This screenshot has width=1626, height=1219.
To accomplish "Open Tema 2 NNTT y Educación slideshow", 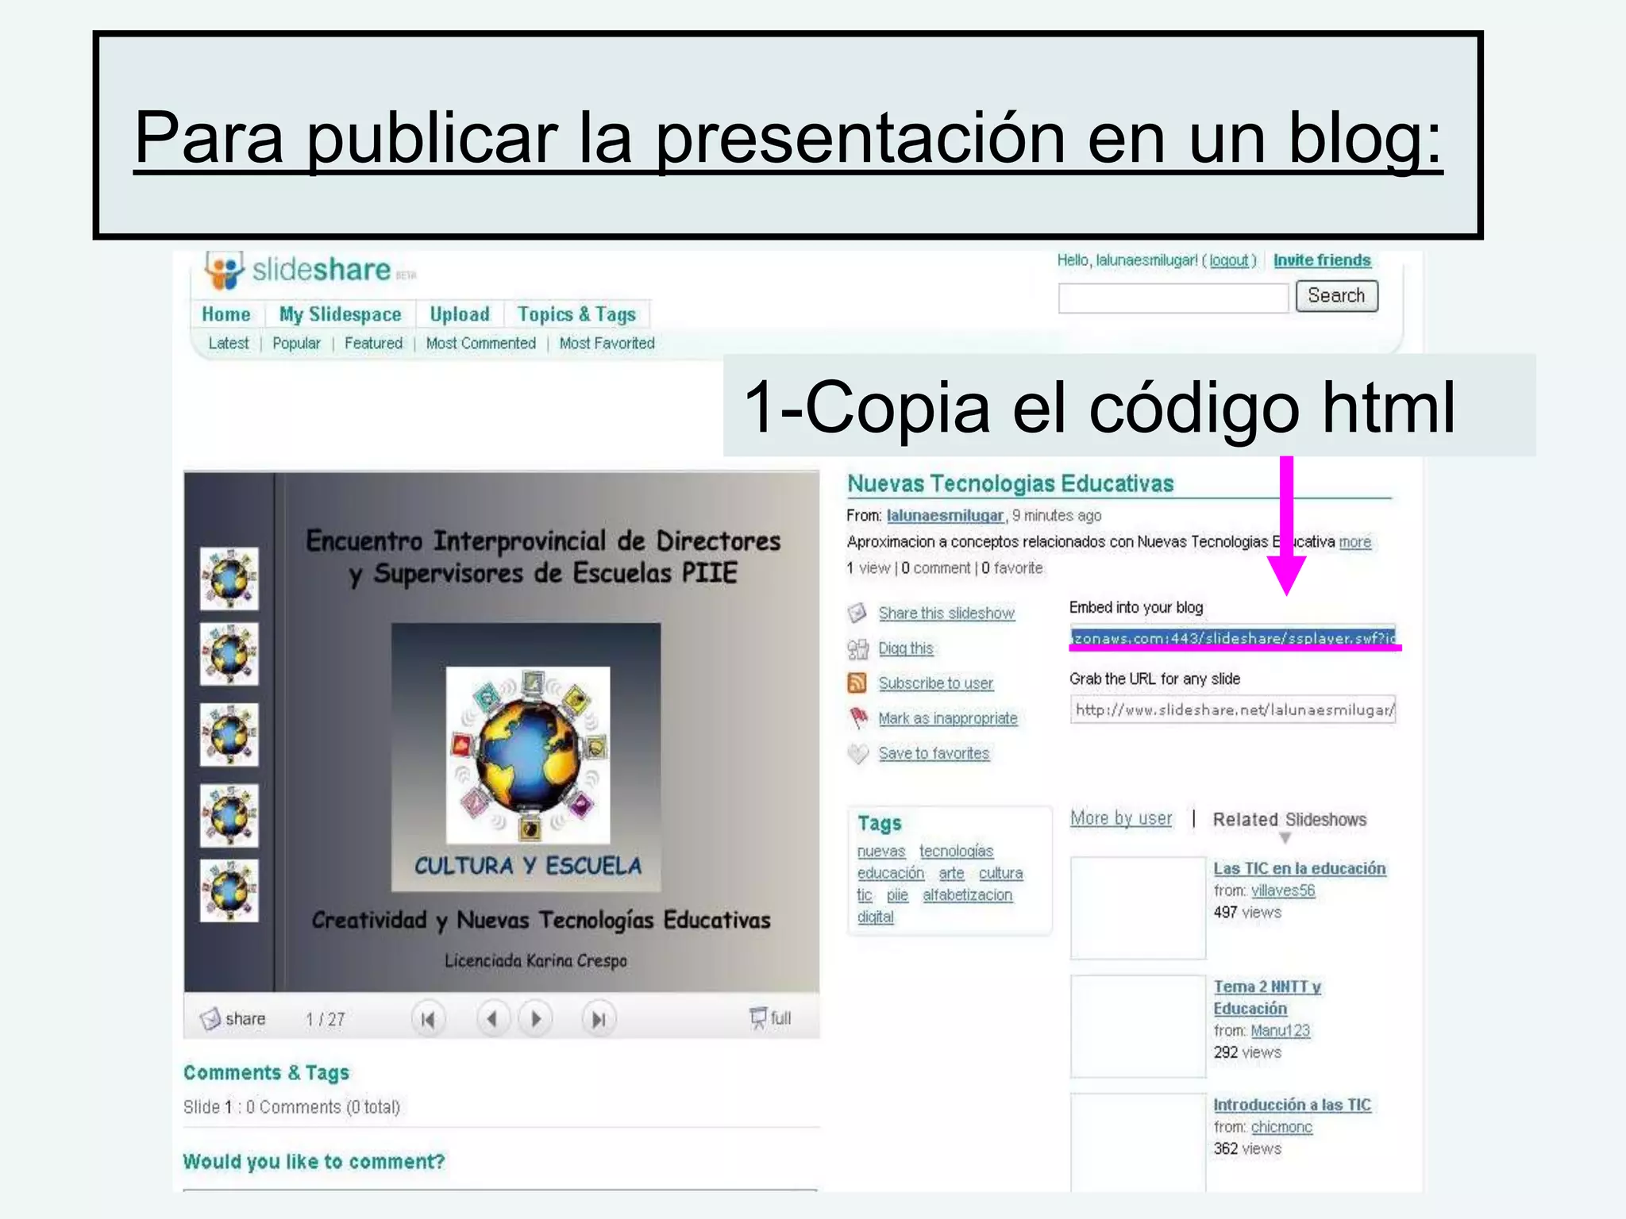I will pyautogui.click(x=1267, y=998).
